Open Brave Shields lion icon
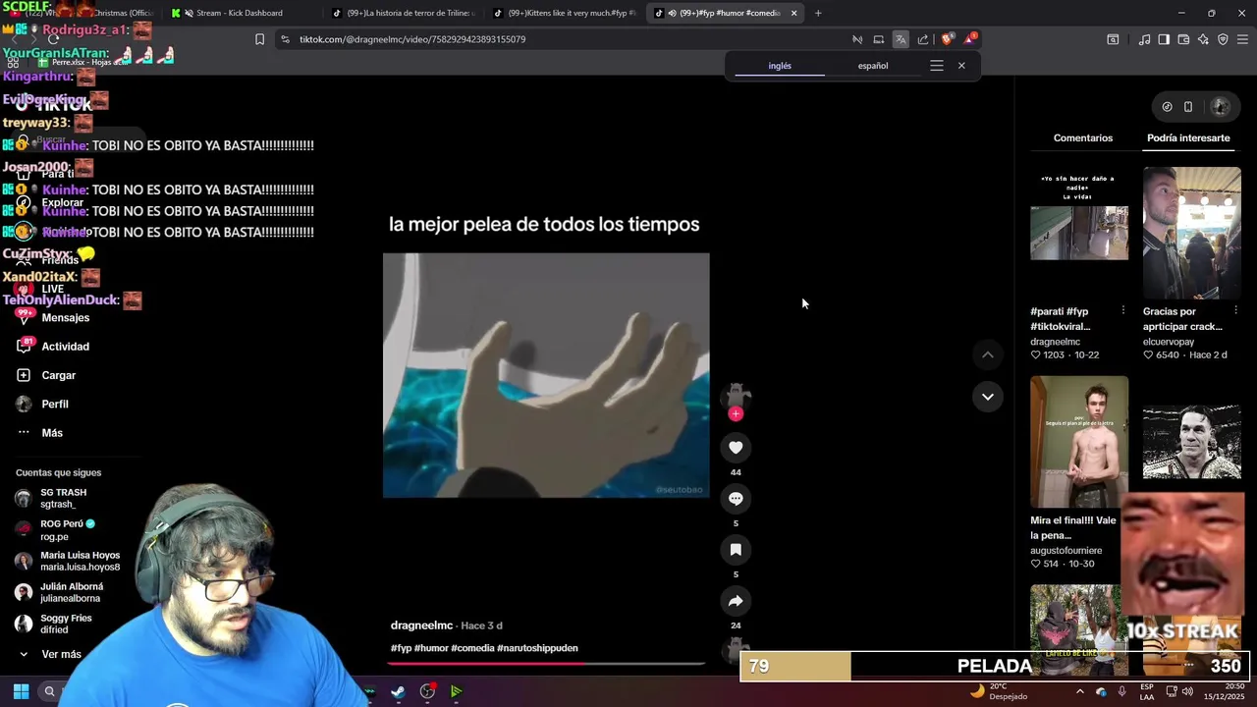Screen dimensions: 1257x707 (x=947, y=39)
